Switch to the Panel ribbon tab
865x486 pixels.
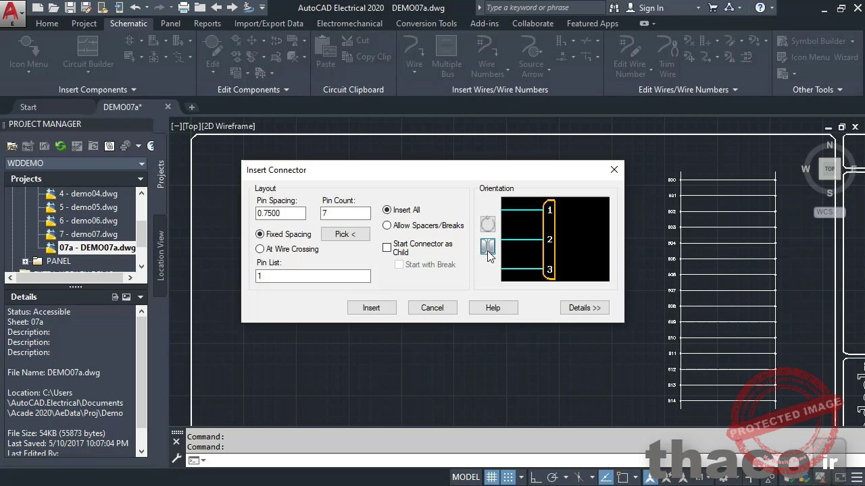170,24
